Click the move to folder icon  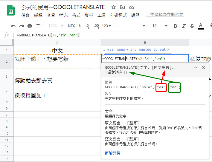[122, 7]
